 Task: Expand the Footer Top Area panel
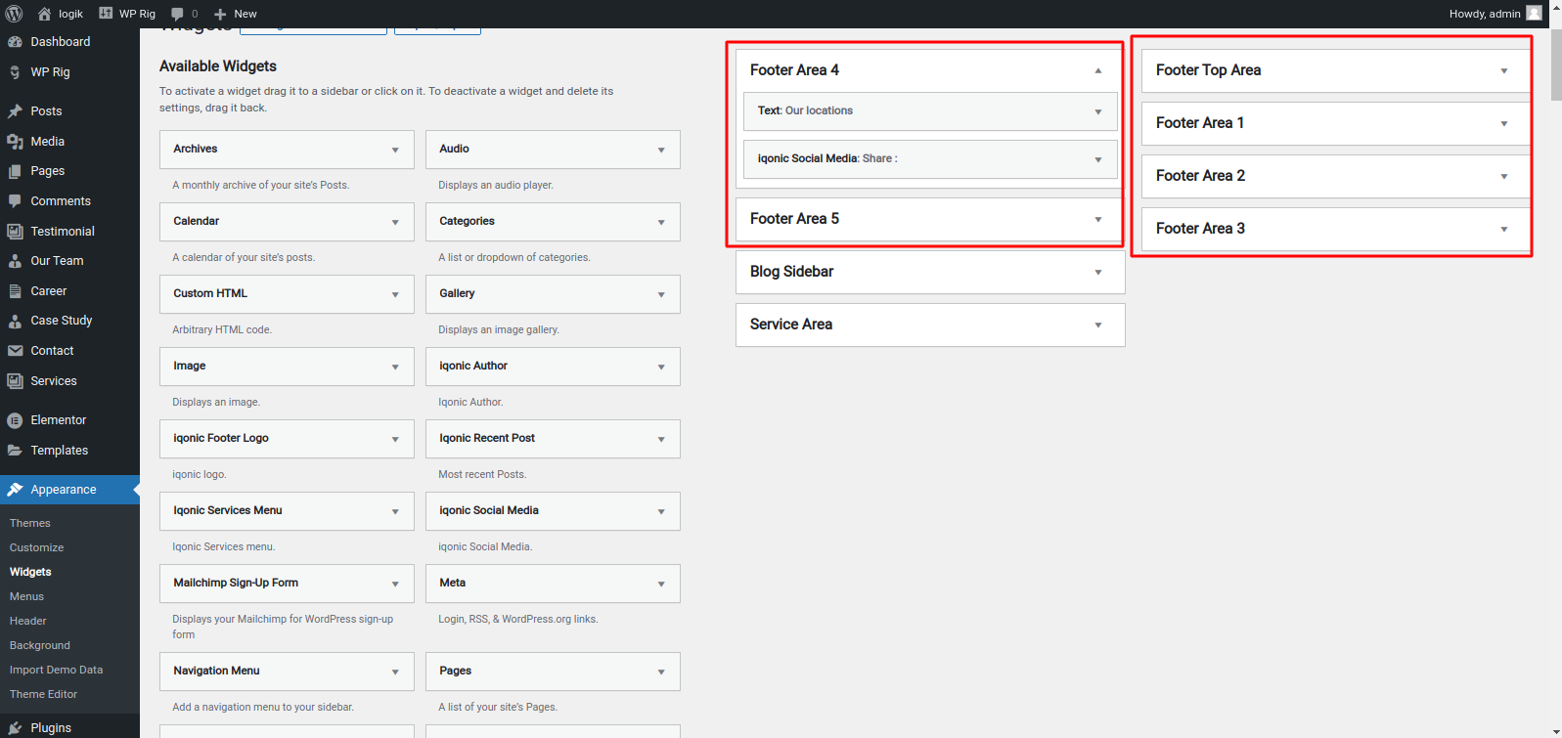click(1504, 70)
